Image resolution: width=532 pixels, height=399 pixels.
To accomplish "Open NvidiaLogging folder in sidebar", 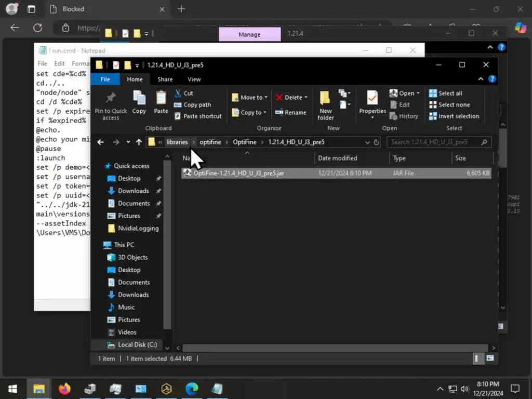I will [134, 229].
